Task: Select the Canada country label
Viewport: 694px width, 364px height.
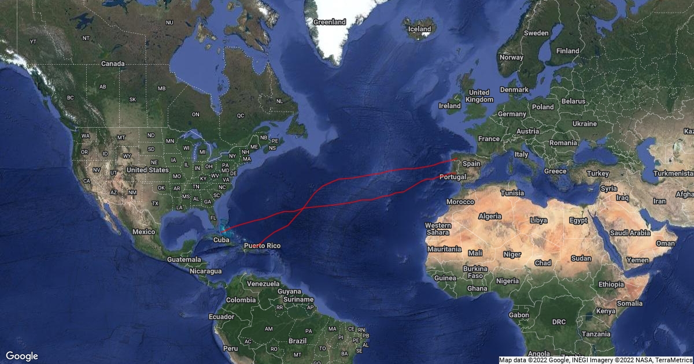Action: click(x=113, y=64)
